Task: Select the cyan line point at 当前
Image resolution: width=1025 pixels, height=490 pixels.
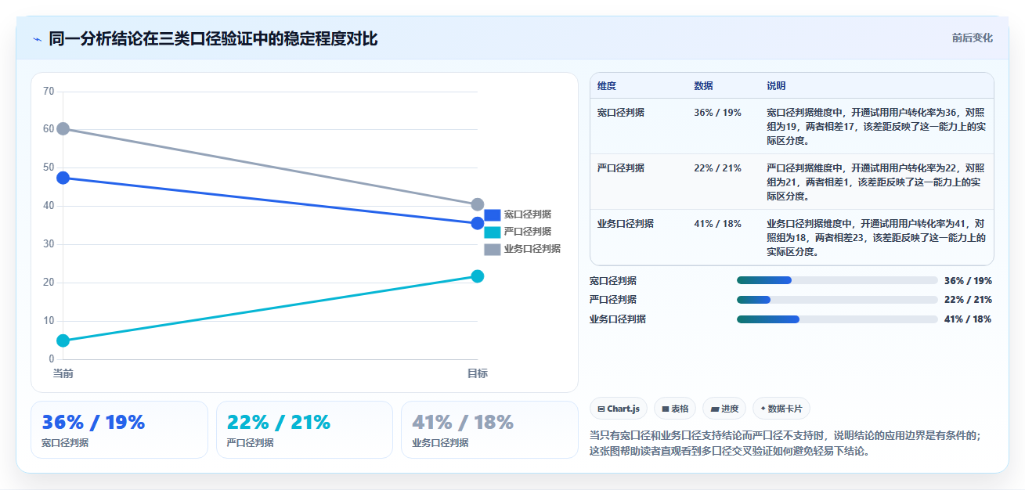Action: point(63,340)
